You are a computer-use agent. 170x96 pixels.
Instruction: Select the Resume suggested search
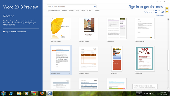pyautogui.click(x=72, y=11)
